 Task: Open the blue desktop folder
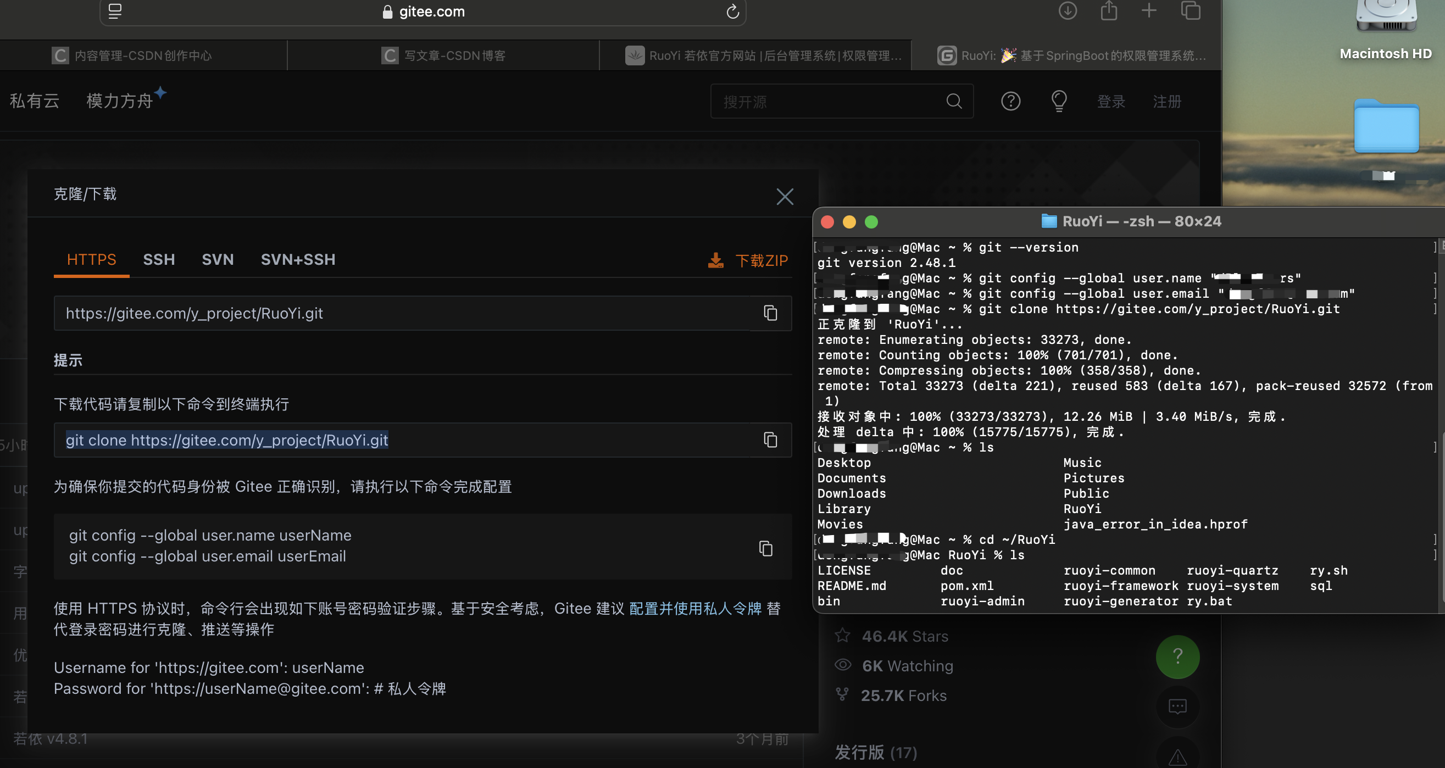(1386, 126)
